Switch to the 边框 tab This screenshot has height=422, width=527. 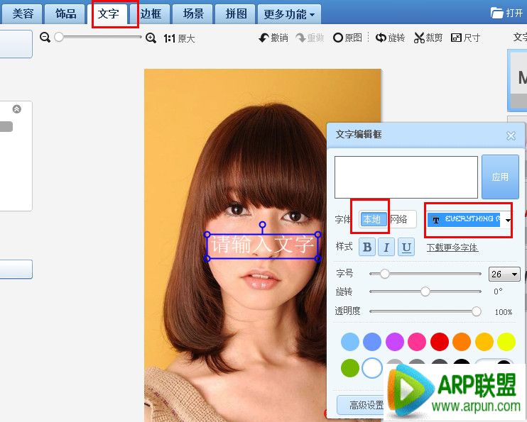click(151, 14)
